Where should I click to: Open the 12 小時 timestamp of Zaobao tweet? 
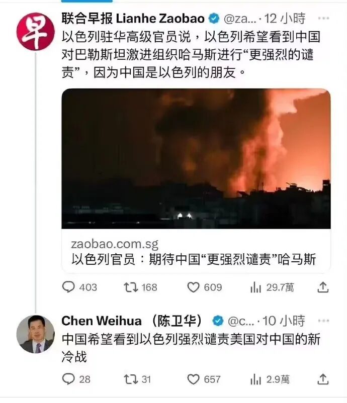click(x=285, y=19)
